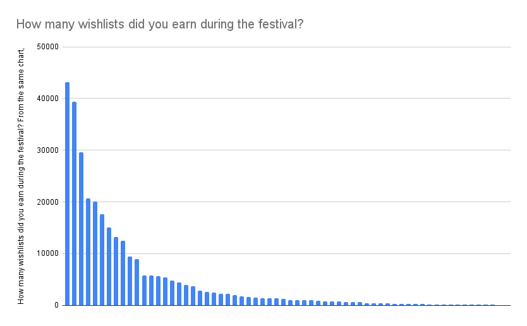Click the vertical axis title text
The width and height of the screenshot is (527, 326).
(x=21, y=176)
